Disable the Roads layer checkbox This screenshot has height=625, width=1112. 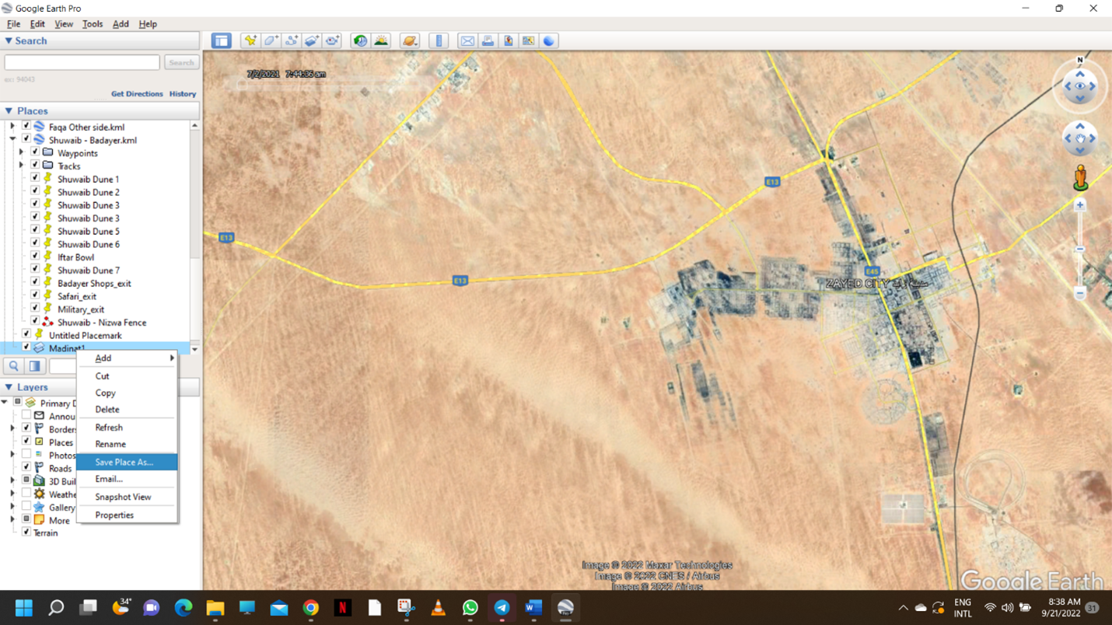(26, 467)
